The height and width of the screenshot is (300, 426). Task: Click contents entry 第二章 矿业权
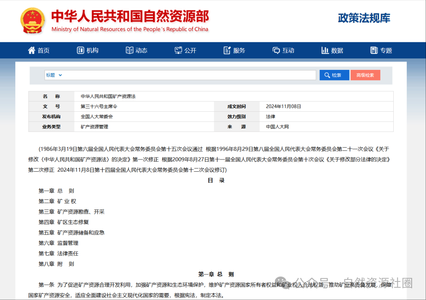point(57,201)
